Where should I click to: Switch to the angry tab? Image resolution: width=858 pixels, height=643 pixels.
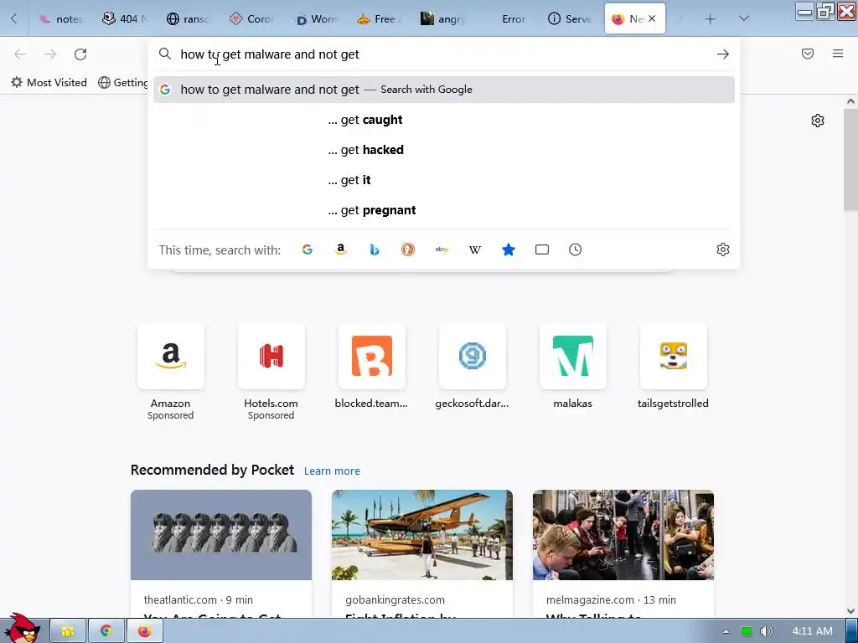pos(442,18)
